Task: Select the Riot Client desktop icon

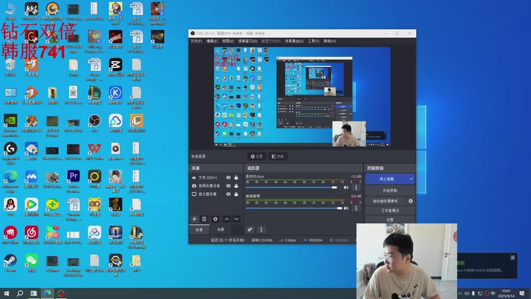Action: click(x=11, y=235)
